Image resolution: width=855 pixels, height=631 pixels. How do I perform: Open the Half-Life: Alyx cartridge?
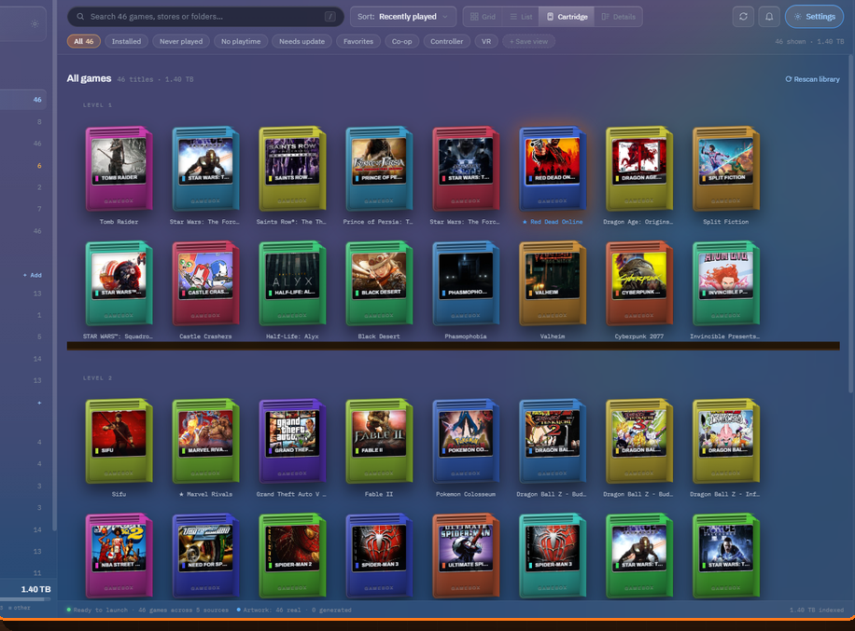(292, 283)
